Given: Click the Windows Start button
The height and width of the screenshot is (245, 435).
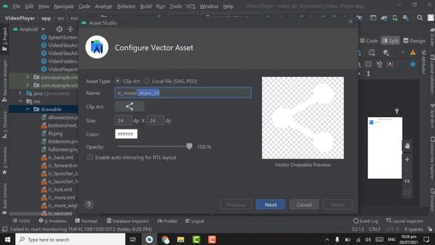Looking at the screenshot, I should [7, 240].
